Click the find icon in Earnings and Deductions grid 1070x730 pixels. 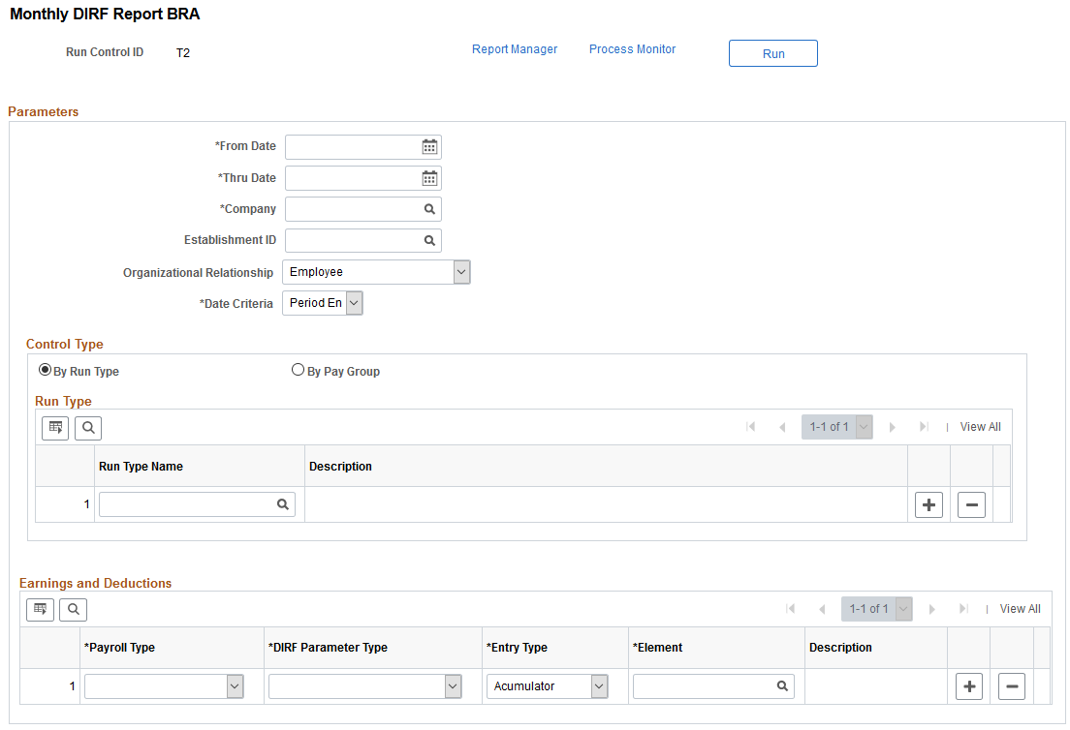[x=73, y=609]
